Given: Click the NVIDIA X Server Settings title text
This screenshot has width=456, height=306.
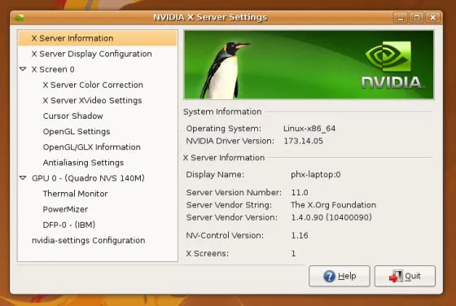Looking at the screenshot, I should pos(210,17).
